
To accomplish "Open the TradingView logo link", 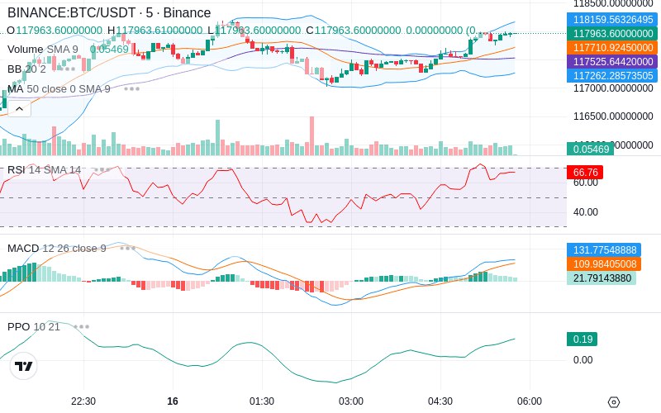I will pos(24,366).
